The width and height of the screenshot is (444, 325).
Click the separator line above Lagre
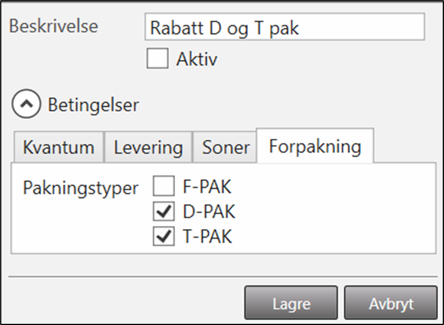[223, 276]
